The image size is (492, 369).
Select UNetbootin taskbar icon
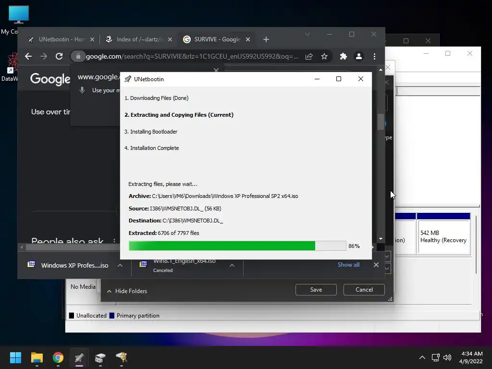(x=79, y=357)
